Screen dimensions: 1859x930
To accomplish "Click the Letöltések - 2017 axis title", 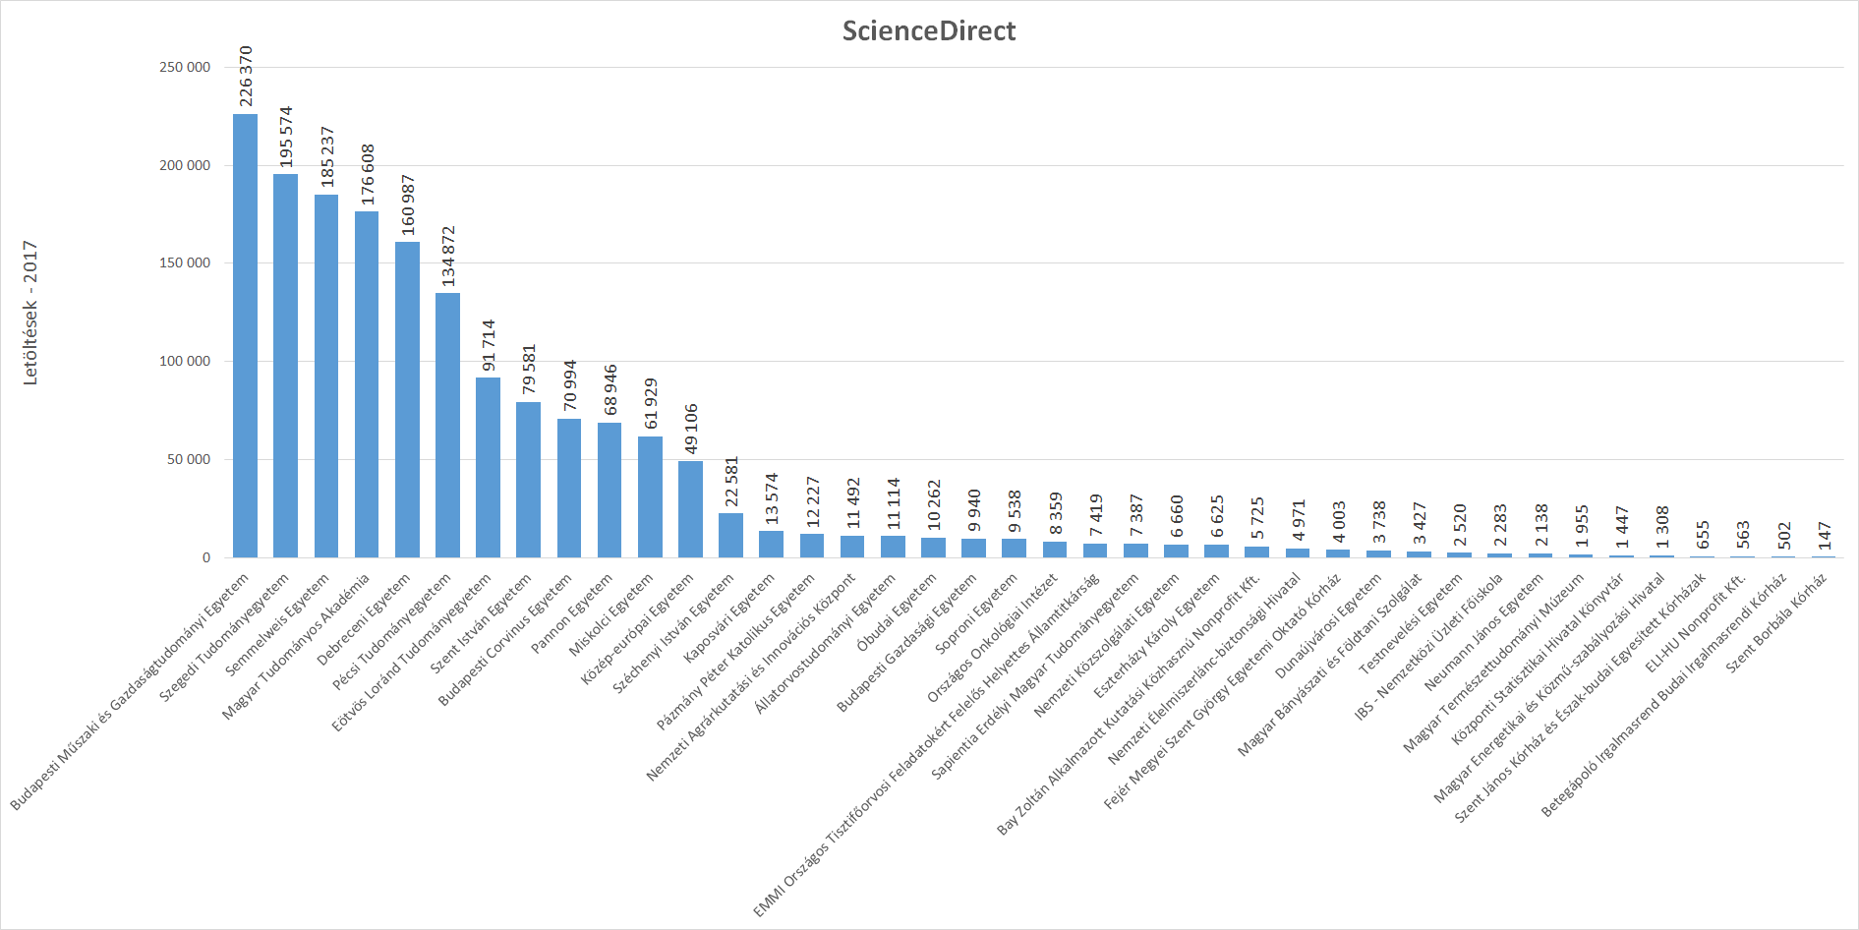I will pos(30,313).
